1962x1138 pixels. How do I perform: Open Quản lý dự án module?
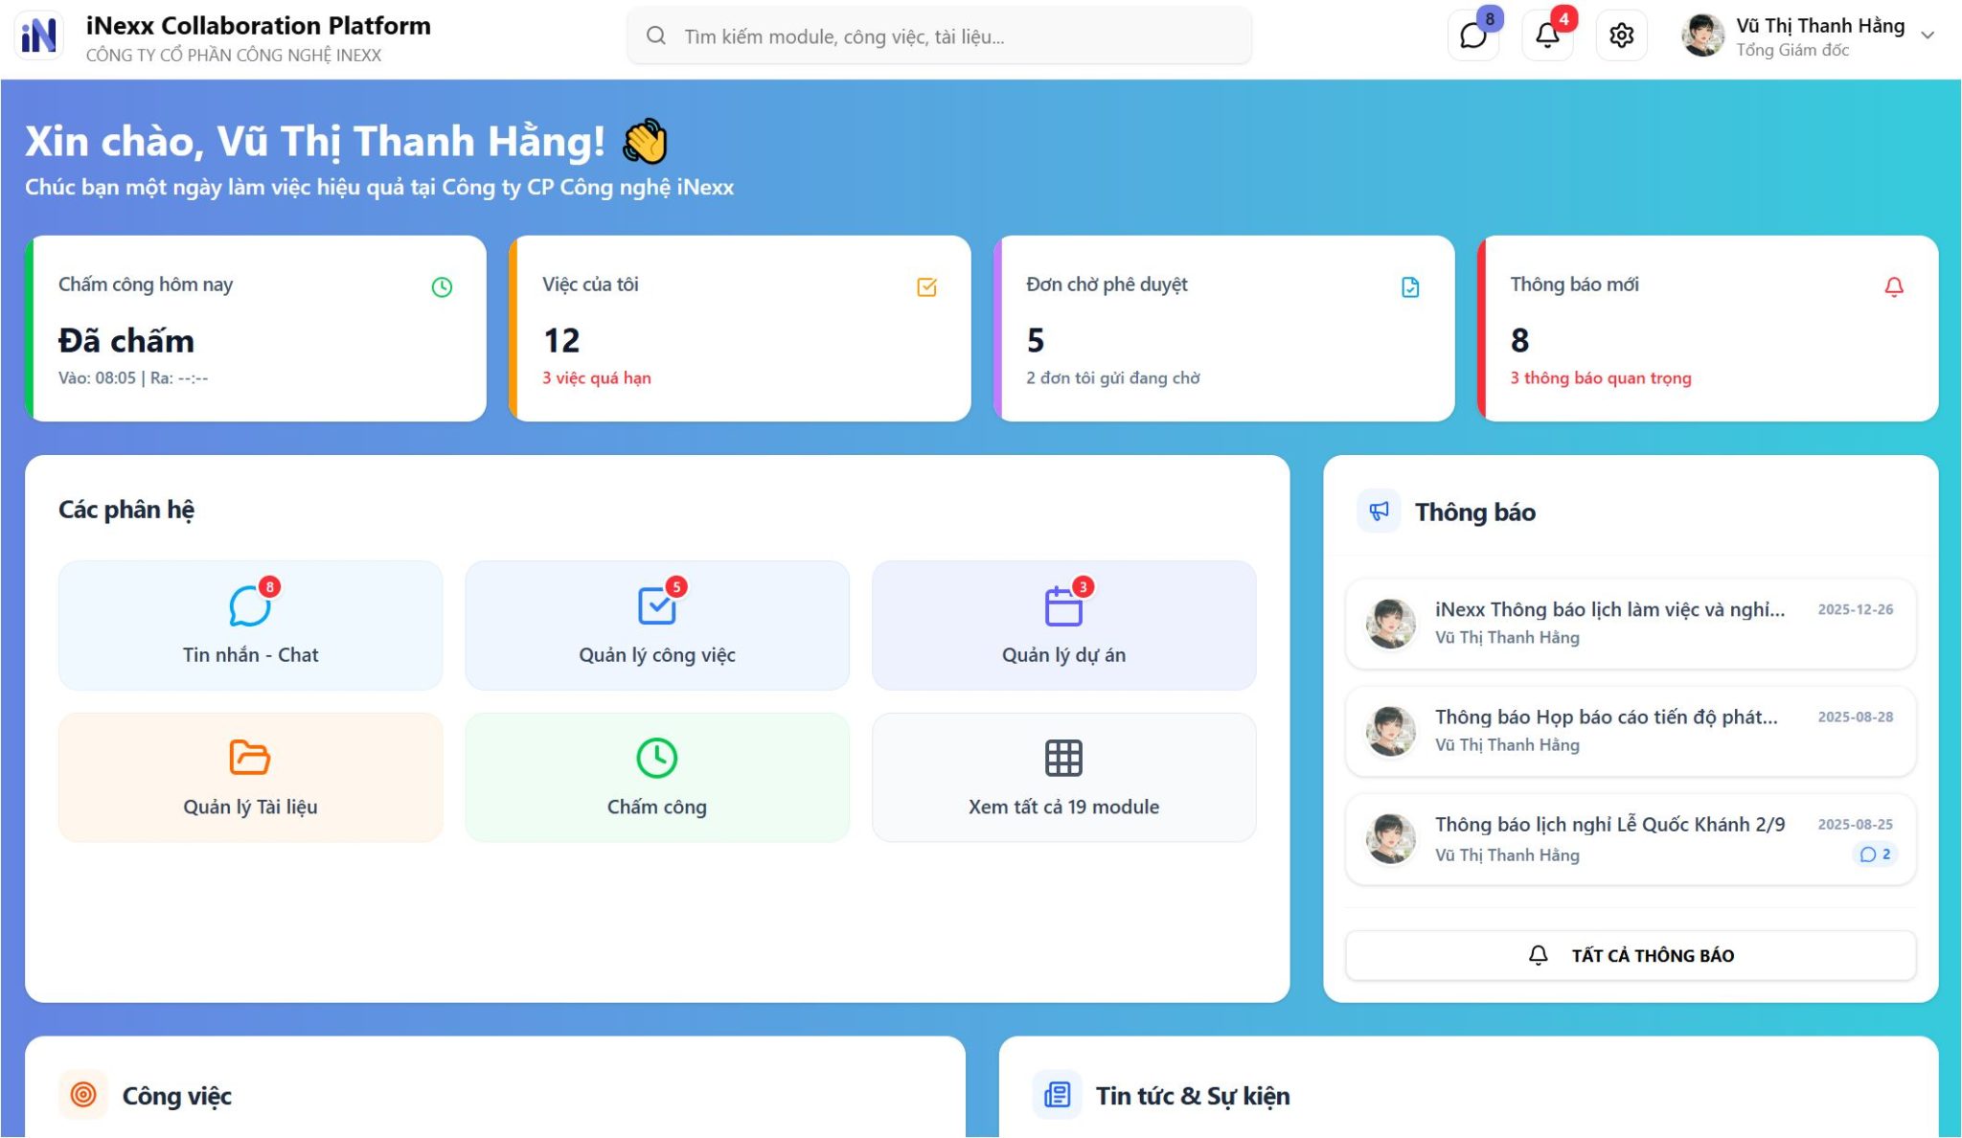pos(1063,625)
